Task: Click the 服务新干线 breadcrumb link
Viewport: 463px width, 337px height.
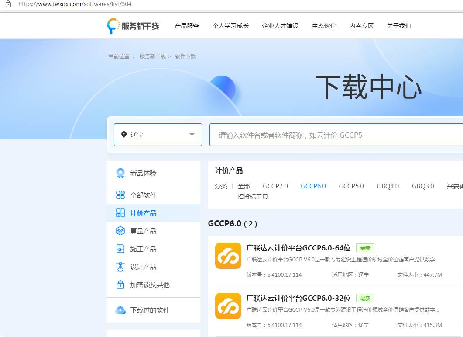Action: pos(153,56)
